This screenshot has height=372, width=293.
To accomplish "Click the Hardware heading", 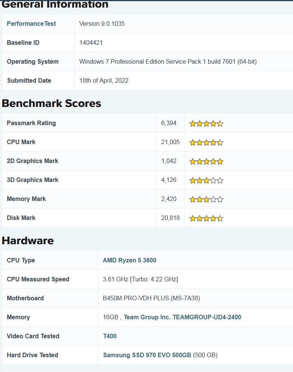I will [28, 240].
